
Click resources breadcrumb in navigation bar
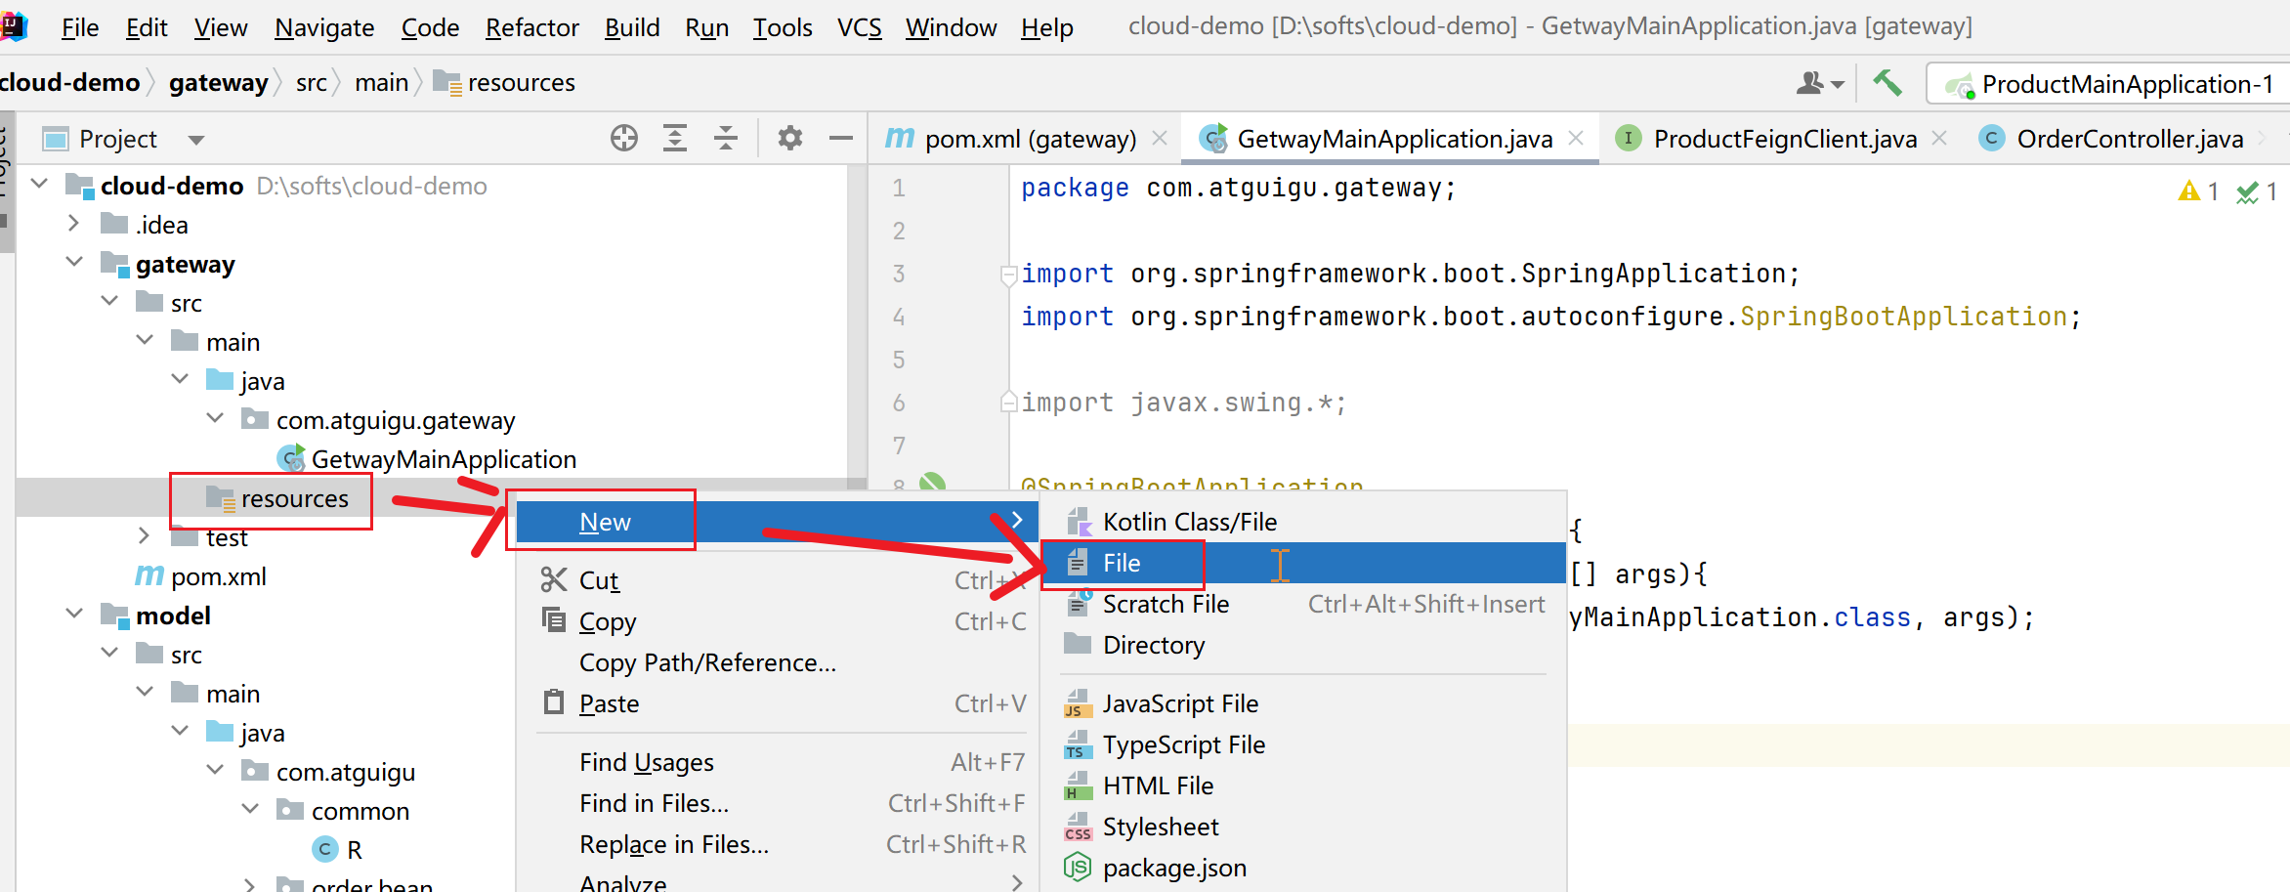[504, 83]
